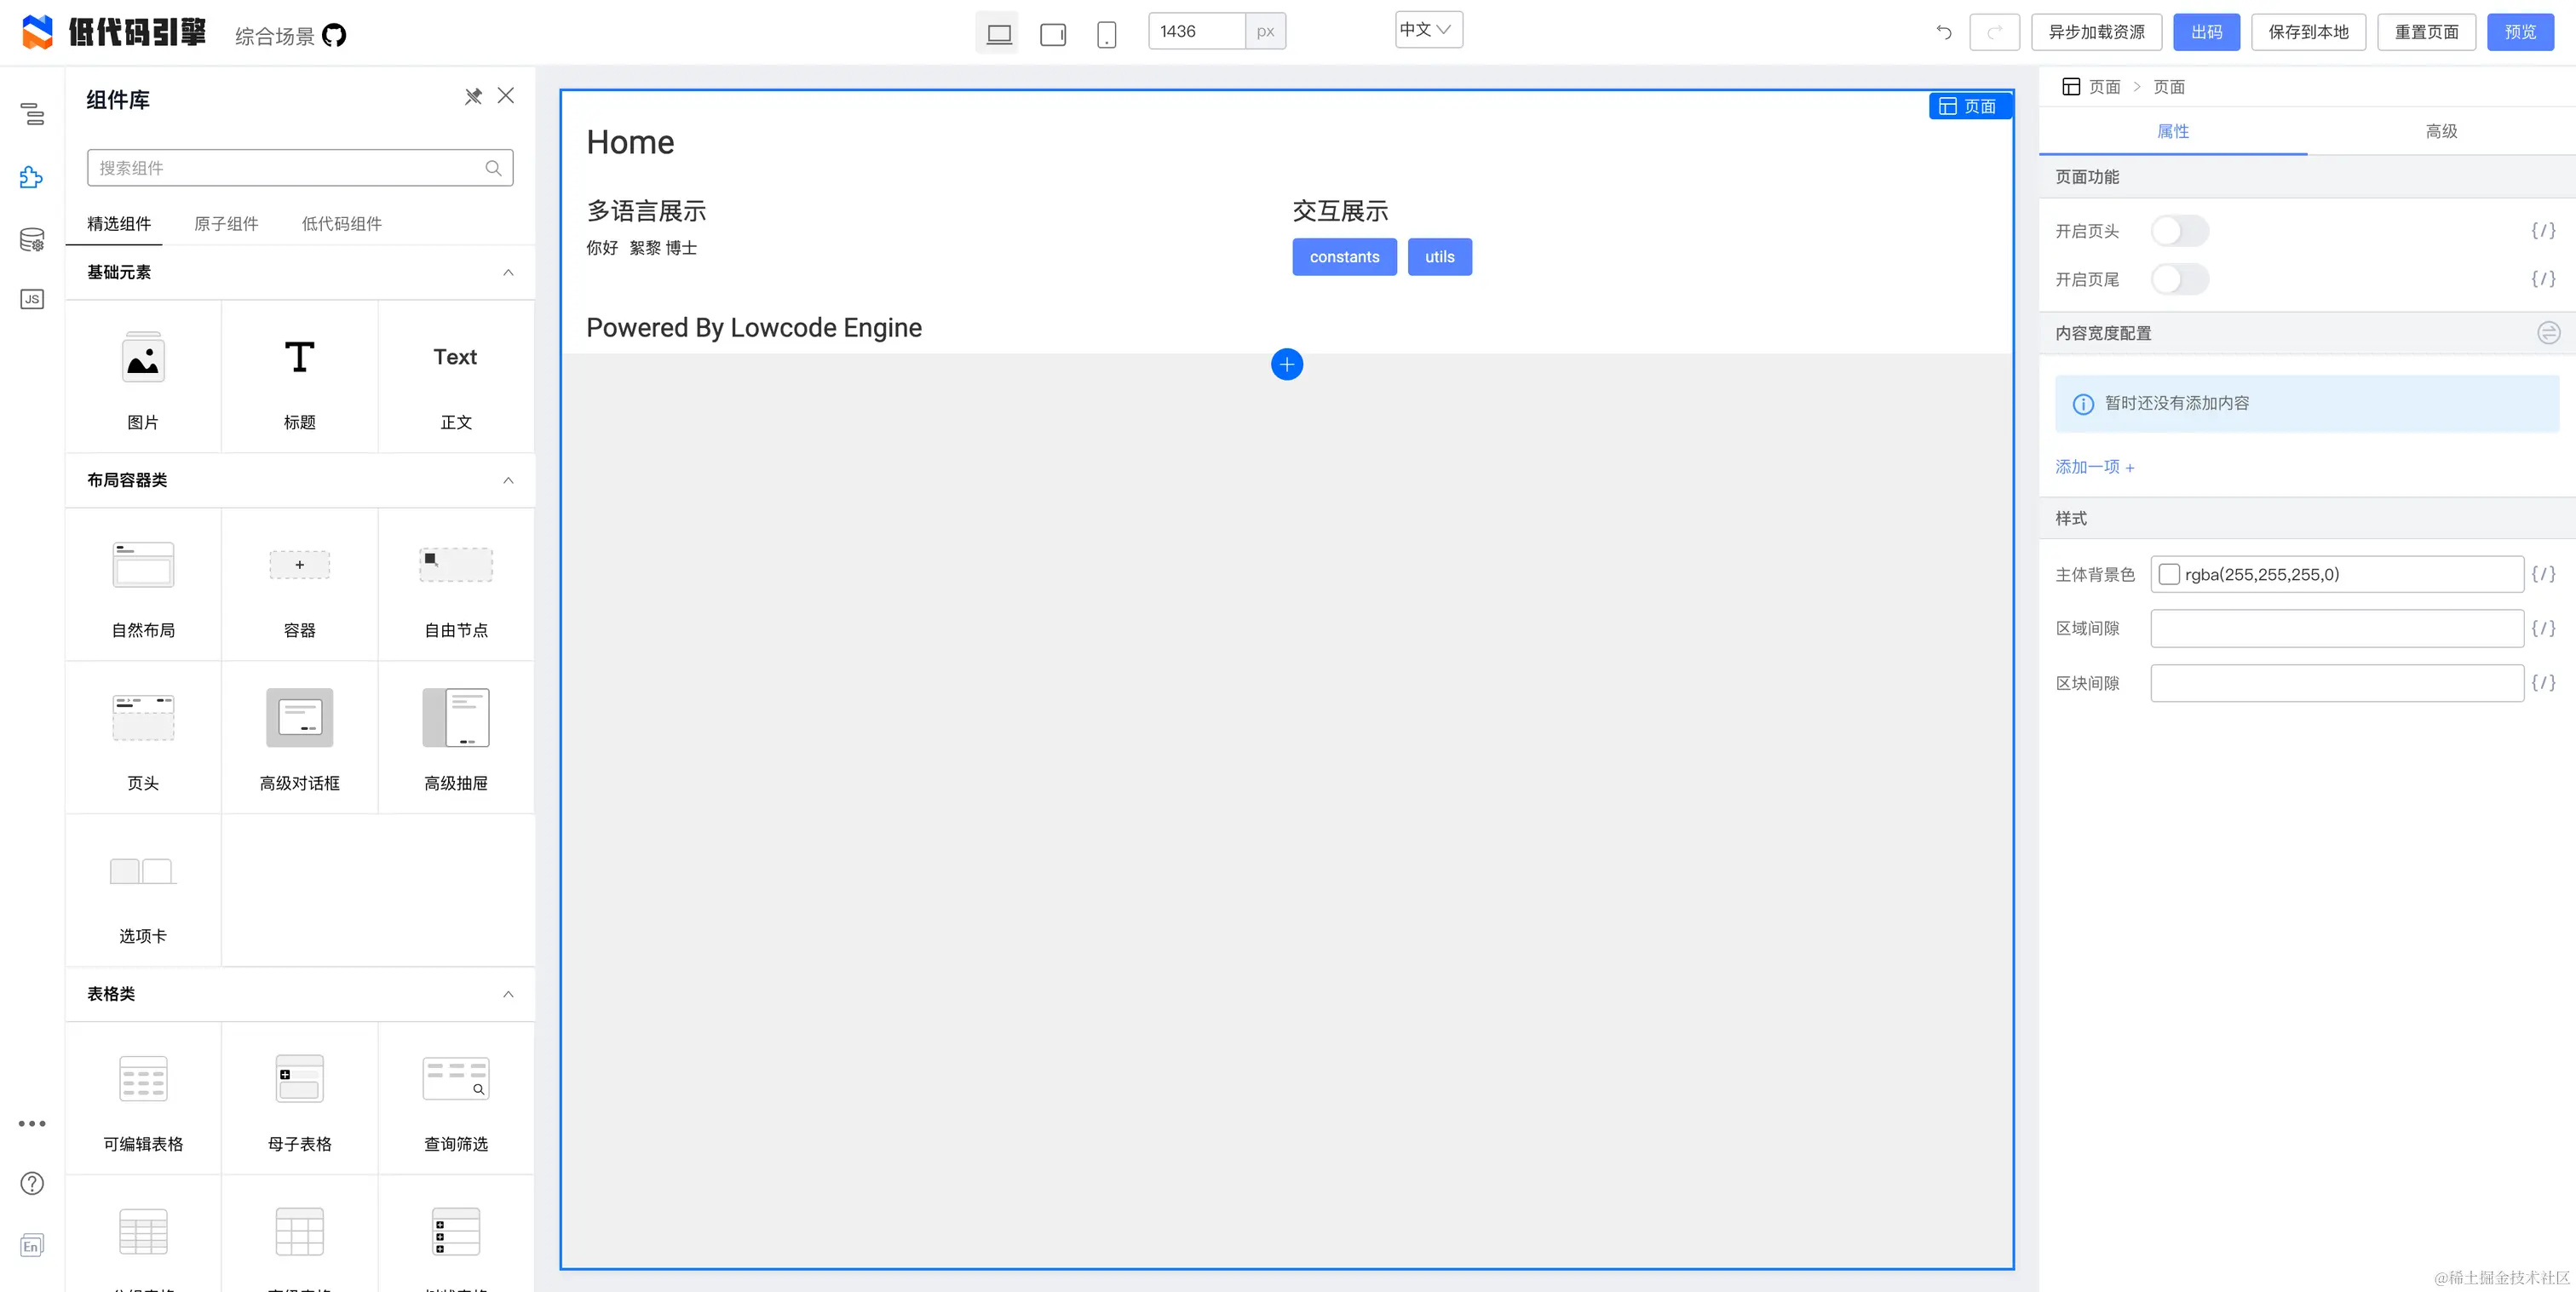
Task: Toggle variable binding for 主体背景色
Action: click(x=2543, y=574)
